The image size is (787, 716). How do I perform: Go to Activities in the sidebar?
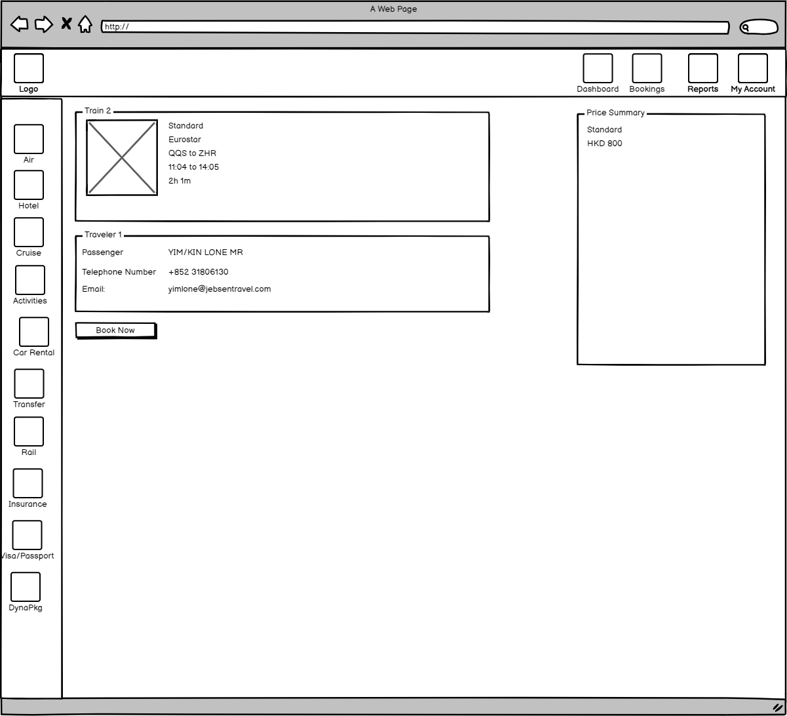click(30, 280)
